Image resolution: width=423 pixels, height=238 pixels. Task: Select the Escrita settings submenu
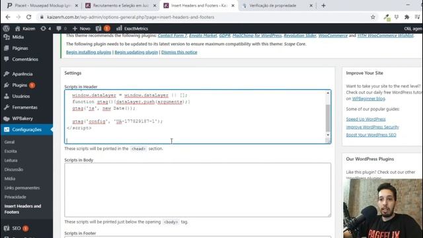pos(11,151)
